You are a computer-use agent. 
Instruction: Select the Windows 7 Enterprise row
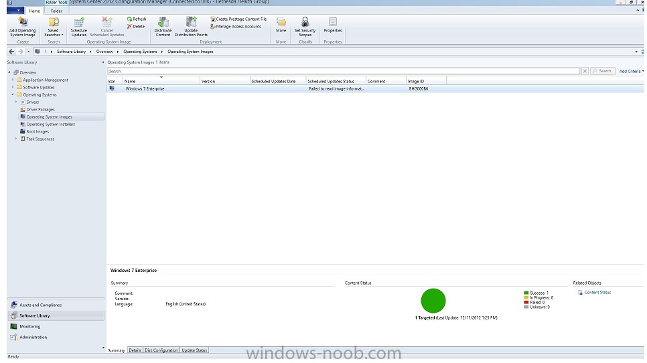tap(375, 88)
